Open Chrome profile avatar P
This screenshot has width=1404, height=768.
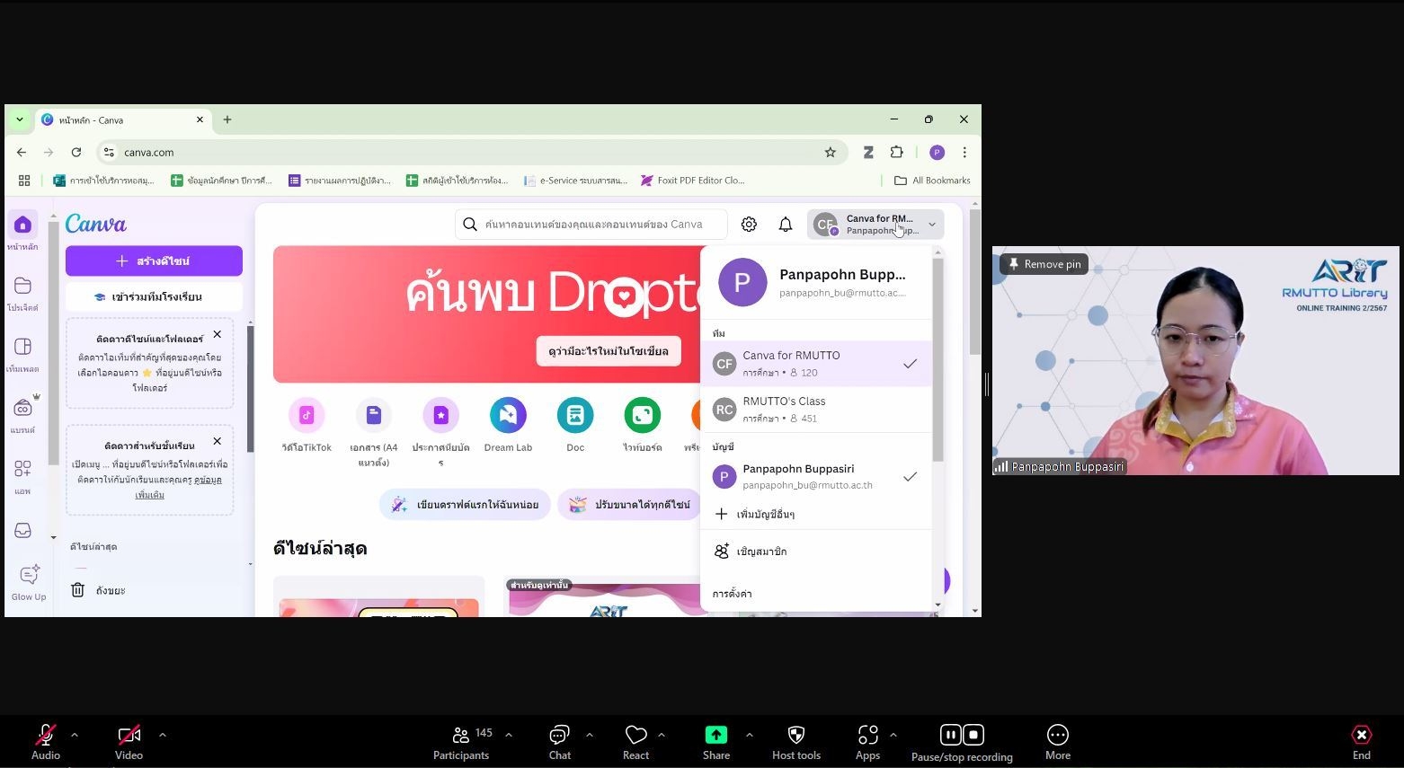[x=937, y=153]
